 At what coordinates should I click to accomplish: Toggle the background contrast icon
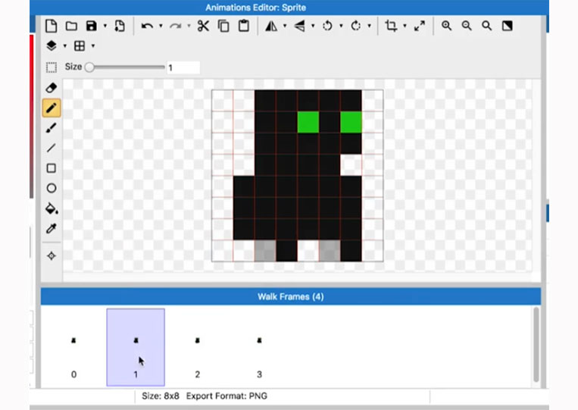508,26
